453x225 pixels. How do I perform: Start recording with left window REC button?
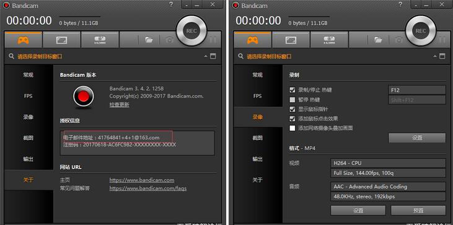click(x=191, y=31)
